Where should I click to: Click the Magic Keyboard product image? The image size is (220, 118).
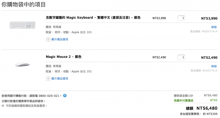pos(22,25)
